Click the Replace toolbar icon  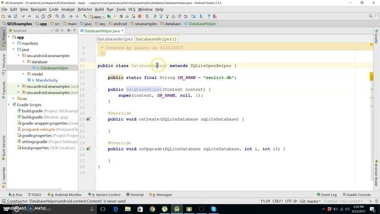click(x=64, y=17)
